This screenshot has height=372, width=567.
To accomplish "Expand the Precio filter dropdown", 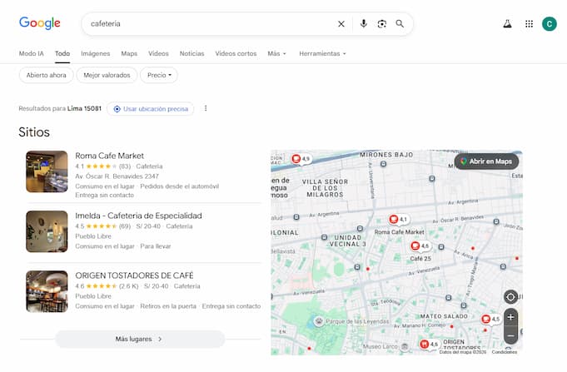I will (158, 76).
